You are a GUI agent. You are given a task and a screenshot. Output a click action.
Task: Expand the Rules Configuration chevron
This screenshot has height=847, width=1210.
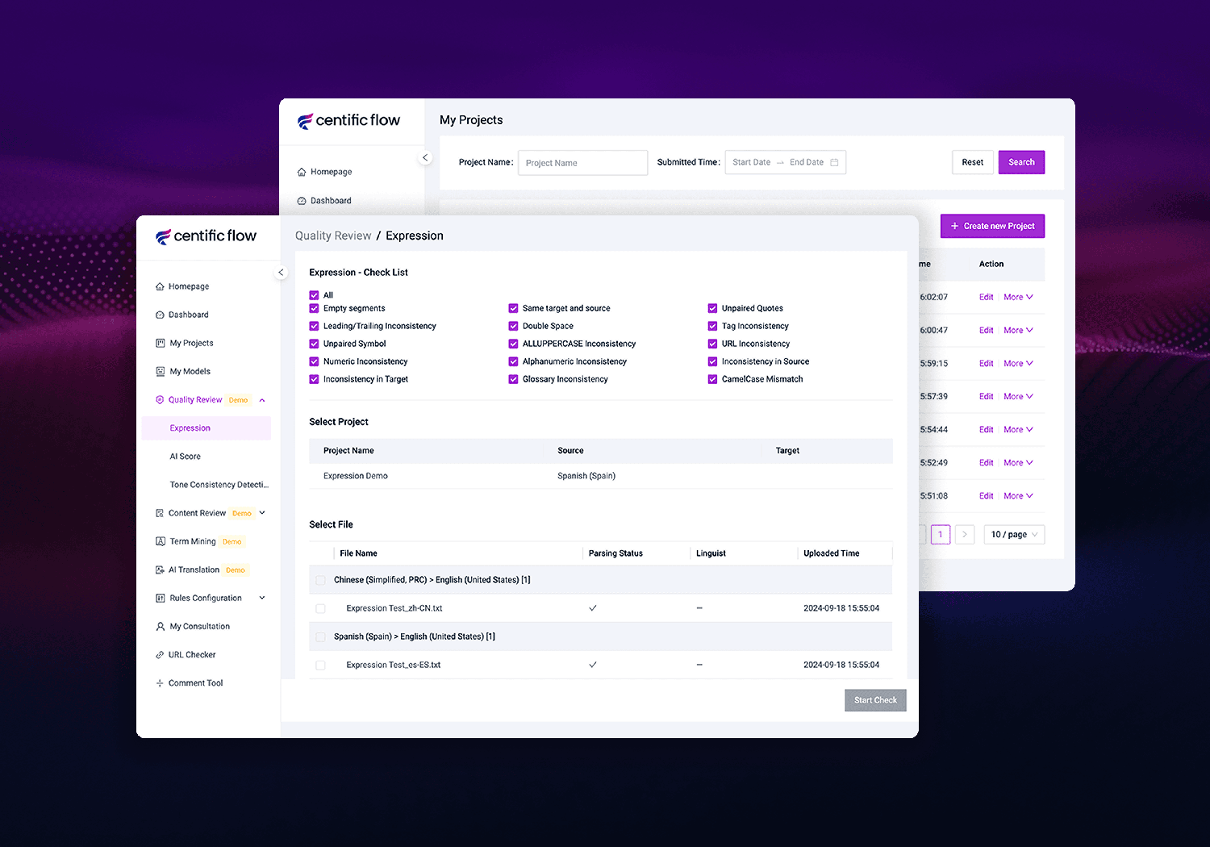(262, 598)
